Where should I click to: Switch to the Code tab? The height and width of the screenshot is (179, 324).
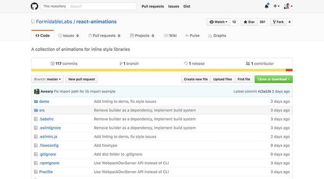(x=43, y=35)
